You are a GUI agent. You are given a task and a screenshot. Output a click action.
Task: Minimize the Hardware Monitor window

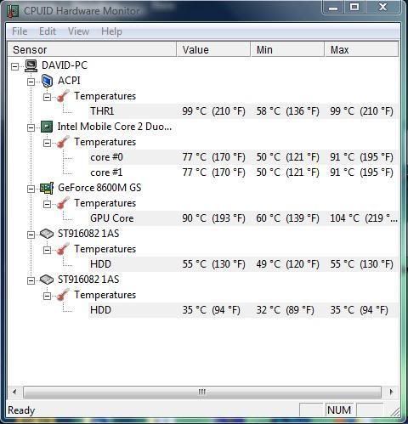333,8
